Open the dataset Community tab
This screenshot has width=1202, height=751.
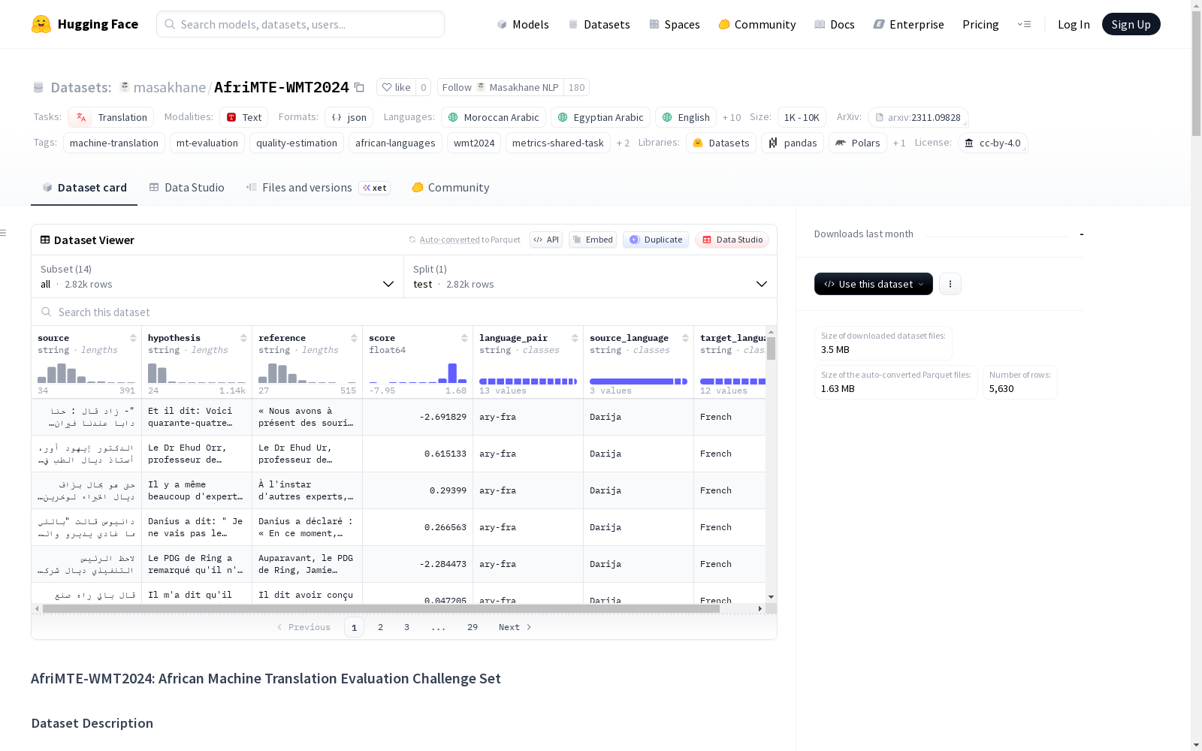click(x=450, y=188)
